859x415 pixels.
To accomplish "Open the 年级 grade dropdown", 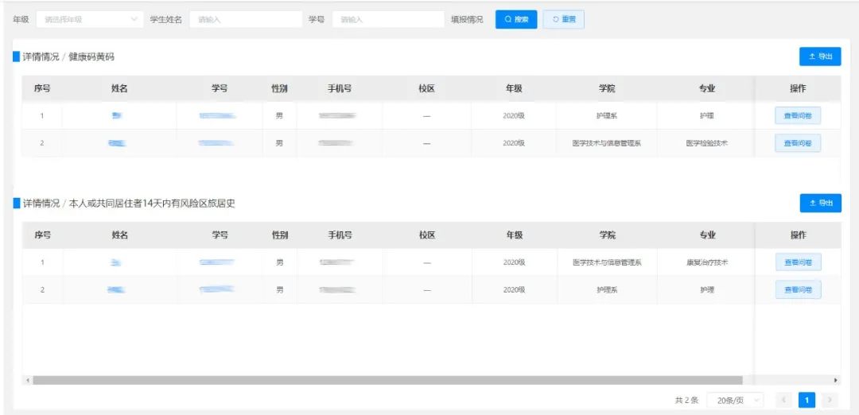I will point(90,20).
